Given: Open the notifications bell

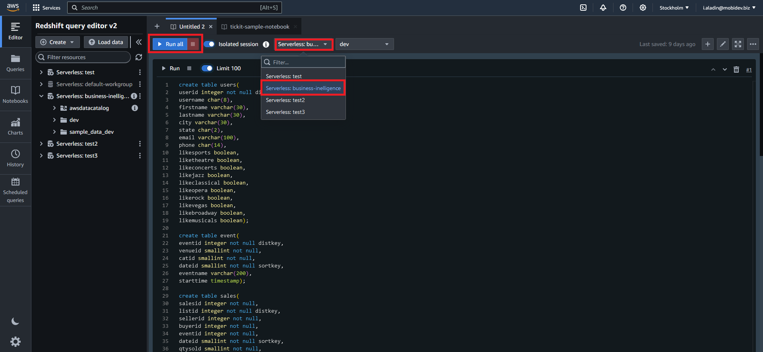Looking at the screenshot, I should [x=603, y=8].
